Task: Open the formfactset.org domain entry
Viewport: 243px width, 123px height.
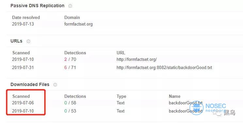Action: (78, 24)
